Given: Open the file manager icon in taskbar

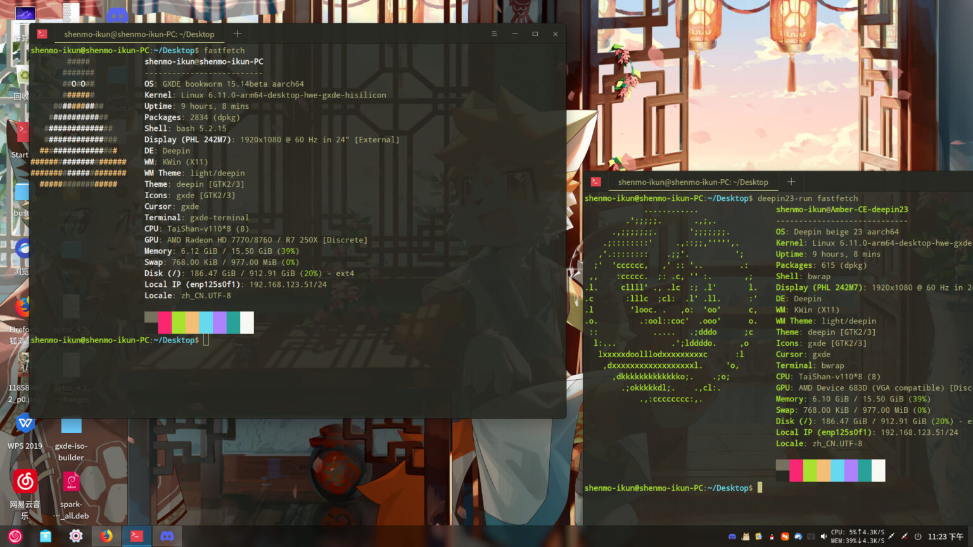Looking at the screenshot, I should pyautogui.click(x=44, y=536).
